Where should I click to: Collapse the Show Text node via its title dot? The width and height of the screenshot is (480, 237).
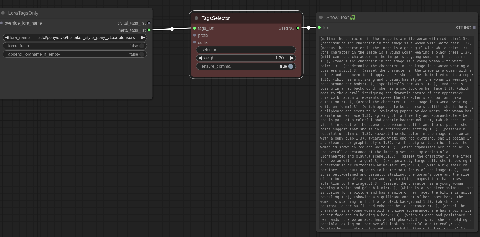(321, 18)
